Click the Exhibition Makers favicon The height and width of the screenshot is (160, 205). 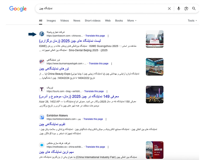pyautogui.click(x=42, y=117)
